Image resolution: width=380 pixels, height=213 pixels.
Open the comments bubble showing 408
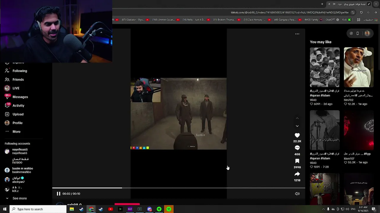(297, 148)
